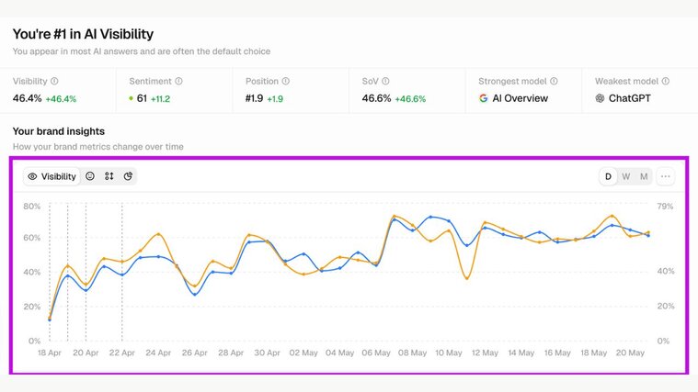Click the 14 May axis label
Screen dimensions: 698x392
521,353
